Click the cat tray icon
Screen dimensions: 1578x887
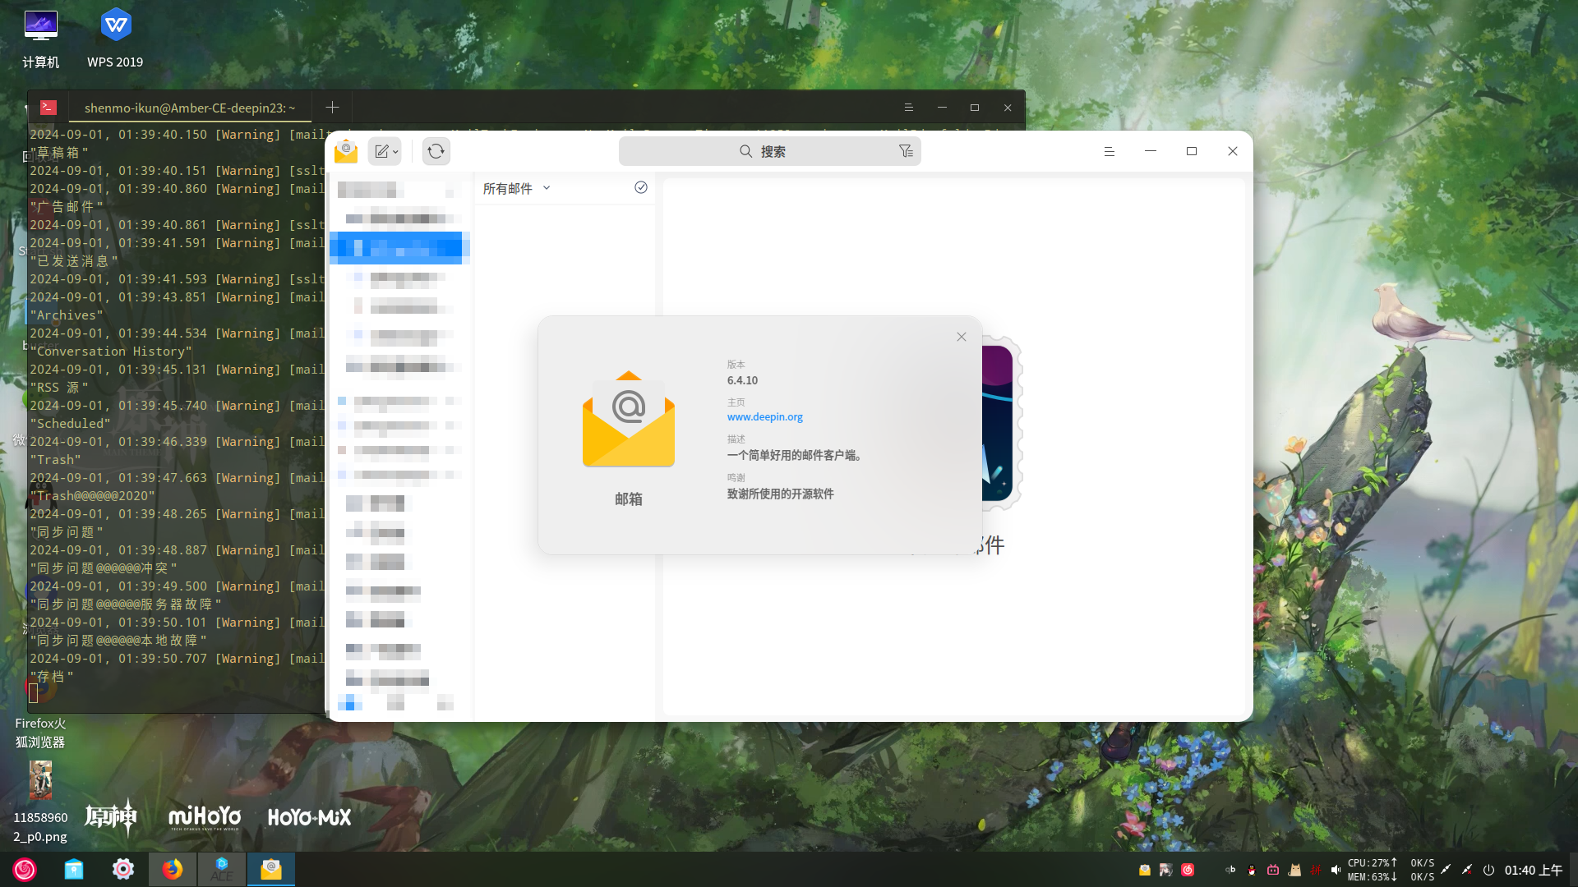(1294, 870)
